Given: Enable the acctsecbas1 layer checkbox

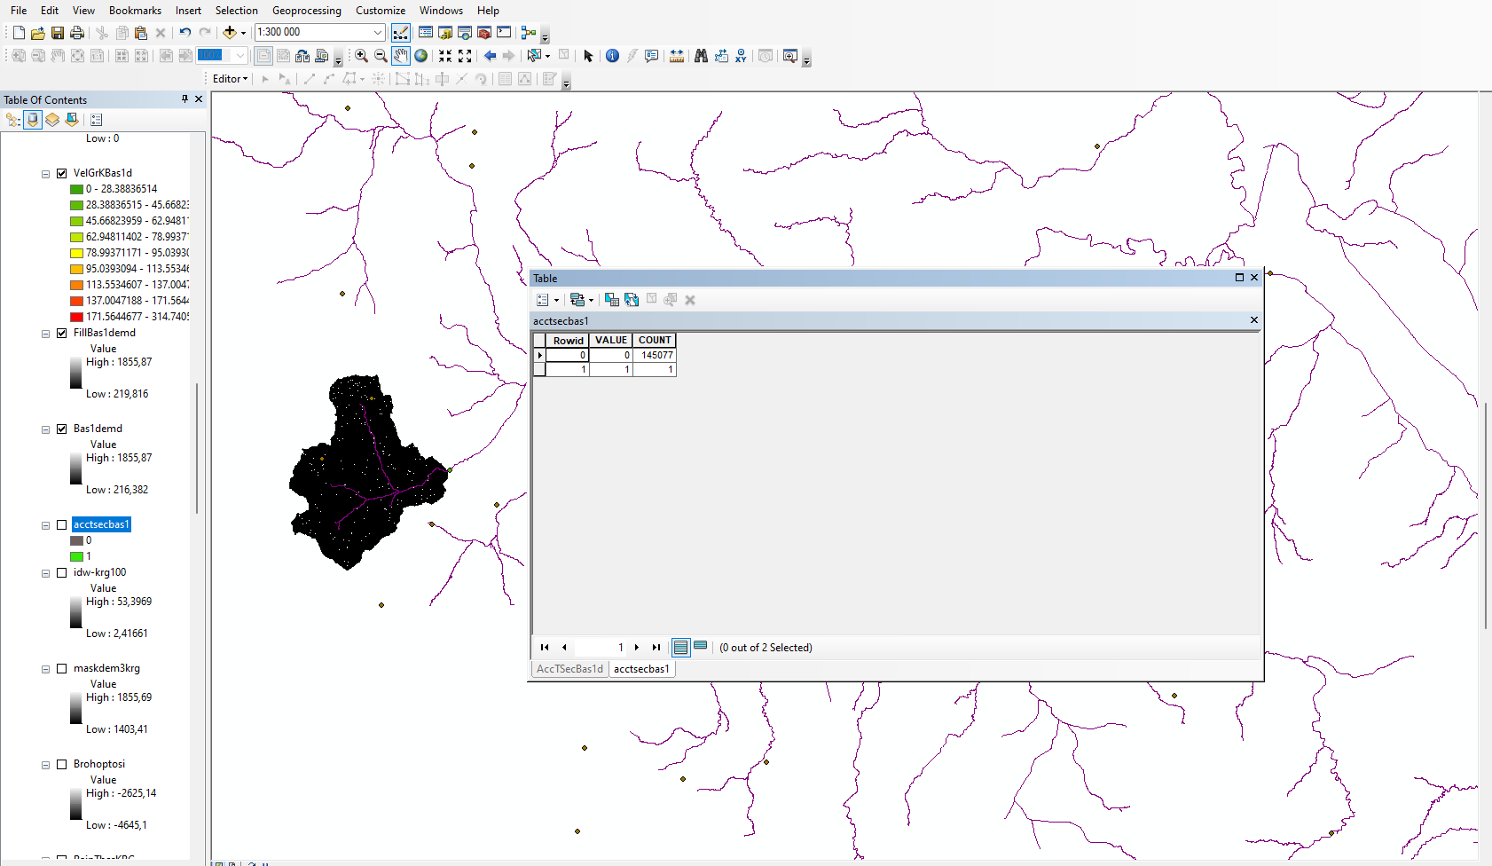Looking at the screenshot, I should pyautogui.click(x=62, y=524).
